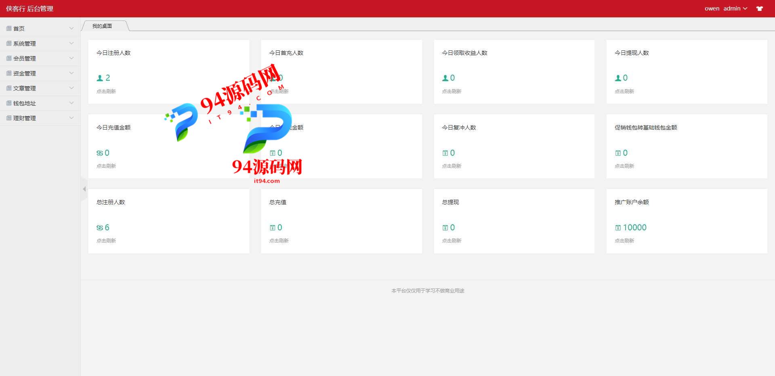Click the 10000 balance value
The width and height of the screenshot is (775, 376).
(635, 228)
